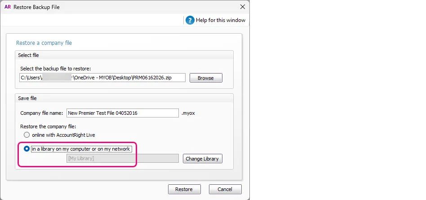Cancel restoring the backup
426x200 pixels.
click(225, 189)
